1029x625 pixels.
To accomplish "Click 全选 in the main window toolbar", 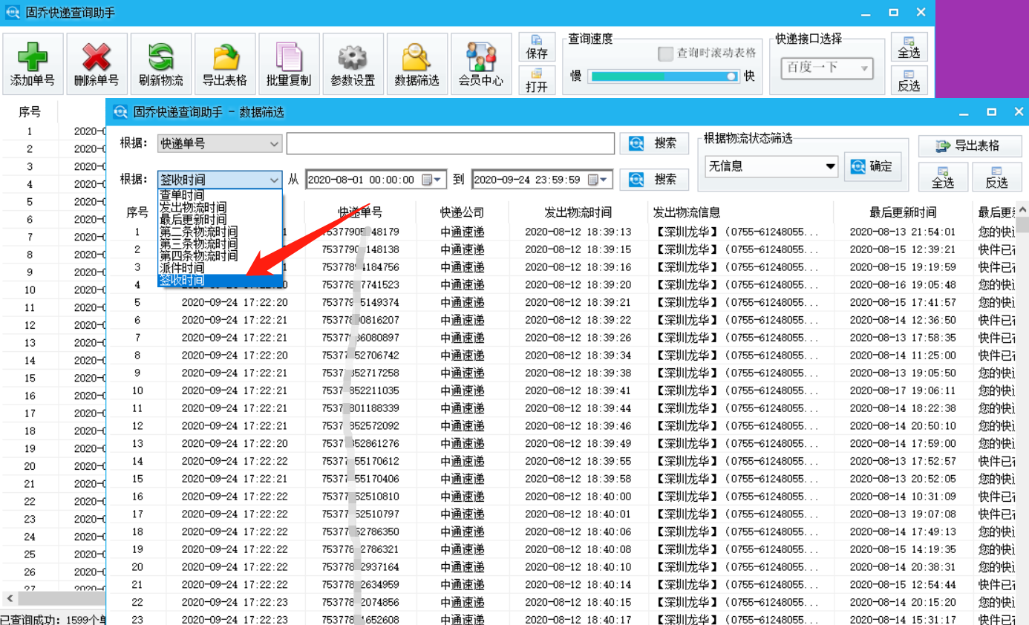I will click(909, 48).
